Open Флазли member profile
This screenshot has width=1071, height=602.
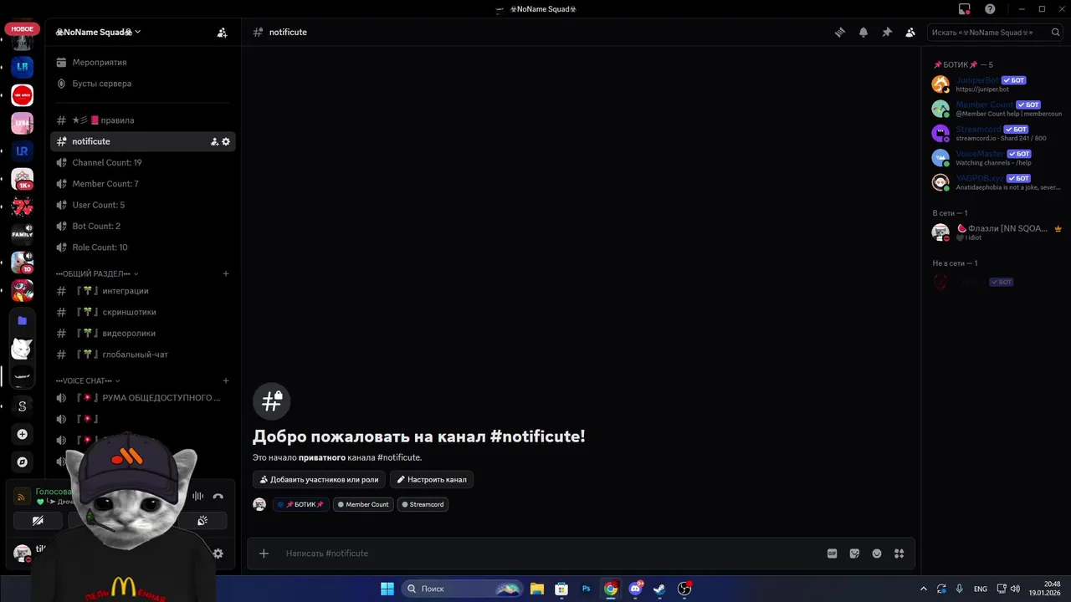997,232
